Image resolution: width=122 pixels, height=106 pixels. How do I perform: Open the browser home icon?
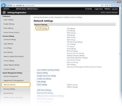[113, 6]
